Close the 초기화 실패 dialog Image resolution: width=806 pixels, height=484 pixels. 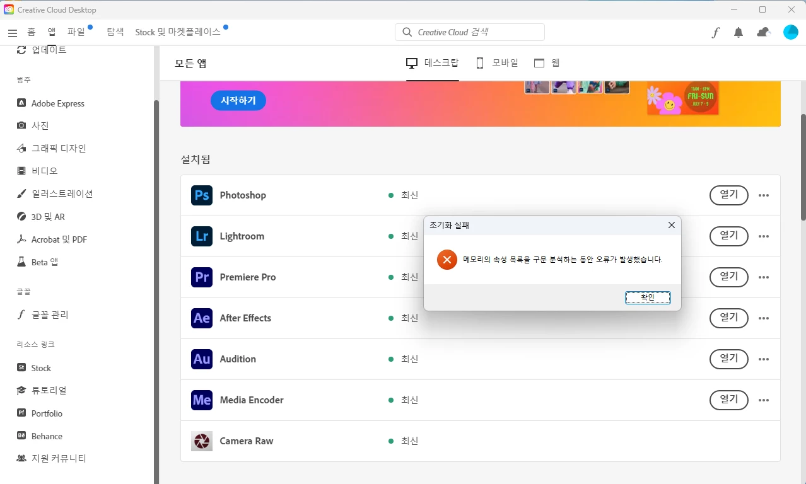(672, 225)
